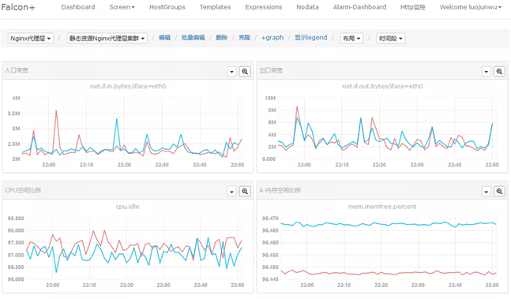
Task: Open dropdown arrow on A-内存空闲比例 panel
Action: (487, 191)
